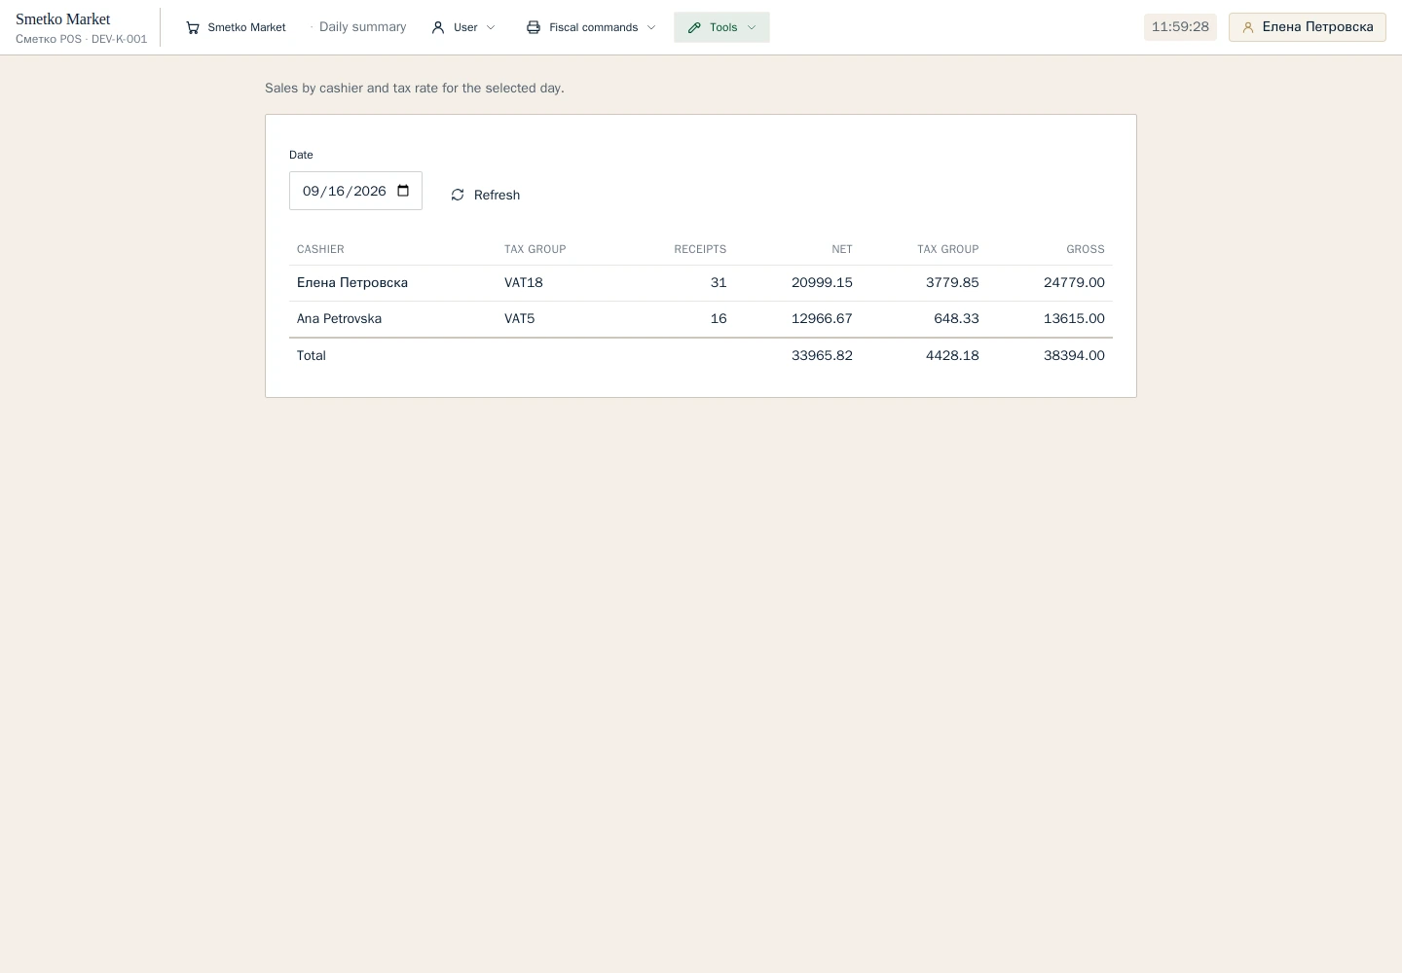Image resolution: width=1402 pixels, height=973 pixels.
Task: Click receipts count 16
Action: [x=719, y=319]
